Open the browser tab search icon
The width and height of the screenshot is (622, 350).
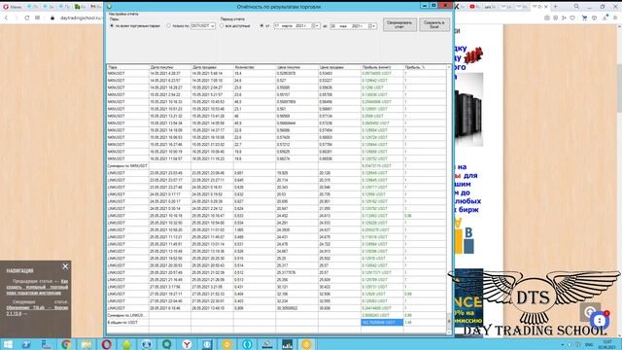[x=576, y=7]
